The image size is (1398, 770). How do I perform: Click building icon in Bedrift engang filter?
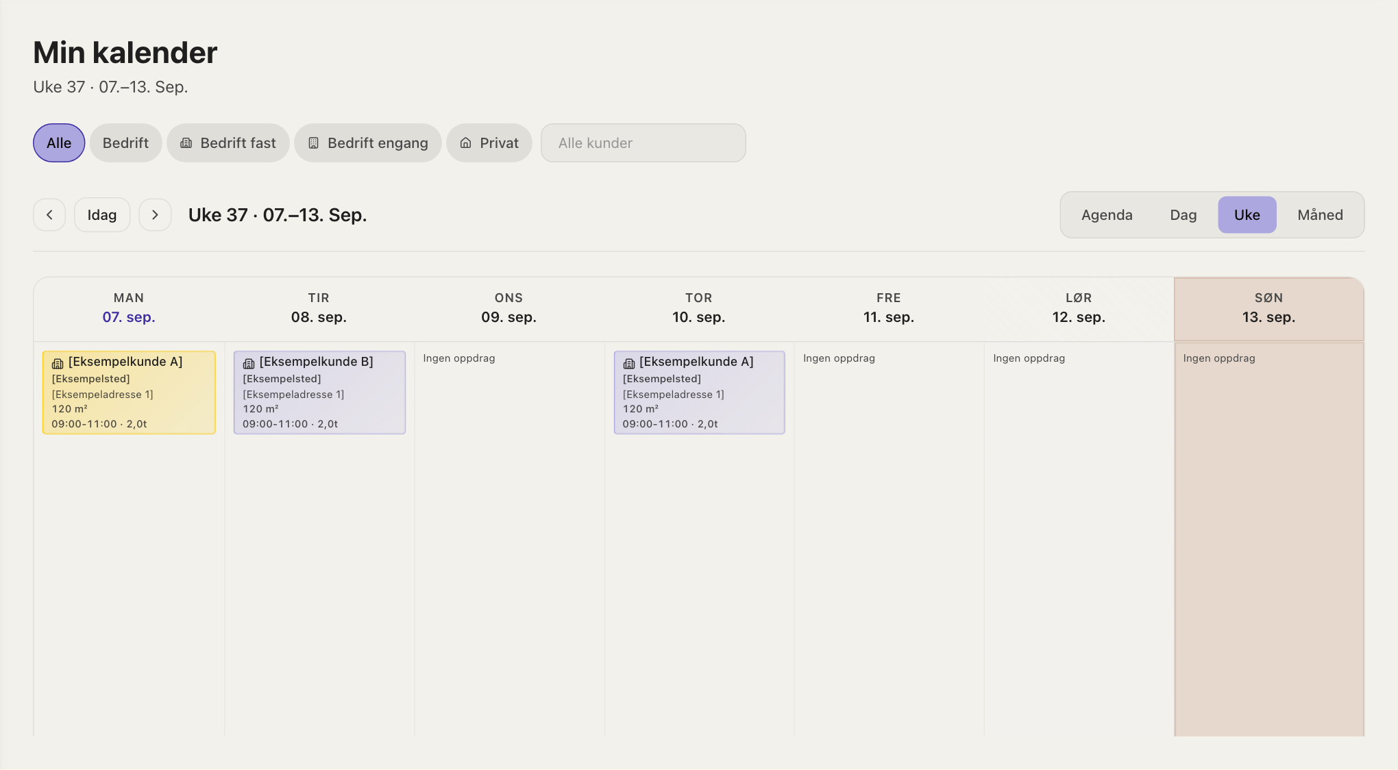pos(313,143)
